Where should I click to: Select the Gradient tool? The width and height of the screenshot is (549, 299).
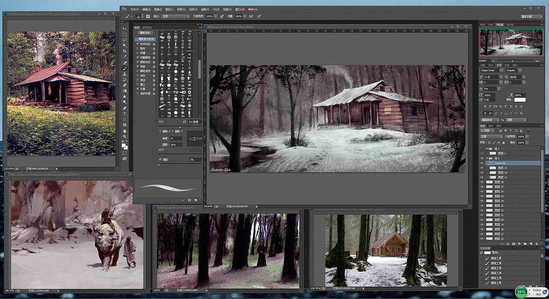pyautogui.click(x=125, y=91)
